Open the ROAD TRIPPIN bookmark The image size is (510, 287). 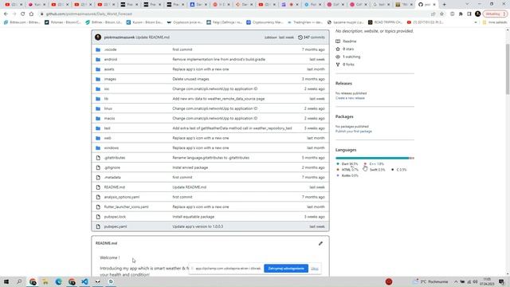[386, 22]
